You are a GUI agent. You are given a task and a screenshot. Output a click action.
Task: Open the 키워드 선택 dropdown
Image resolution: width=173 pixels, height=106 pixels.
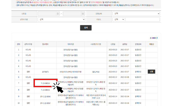[118, 20]
